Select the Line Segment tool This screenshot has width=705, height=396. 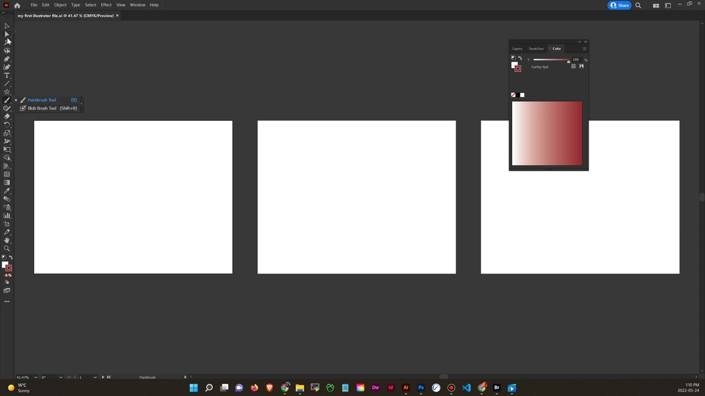coord(7,84)
